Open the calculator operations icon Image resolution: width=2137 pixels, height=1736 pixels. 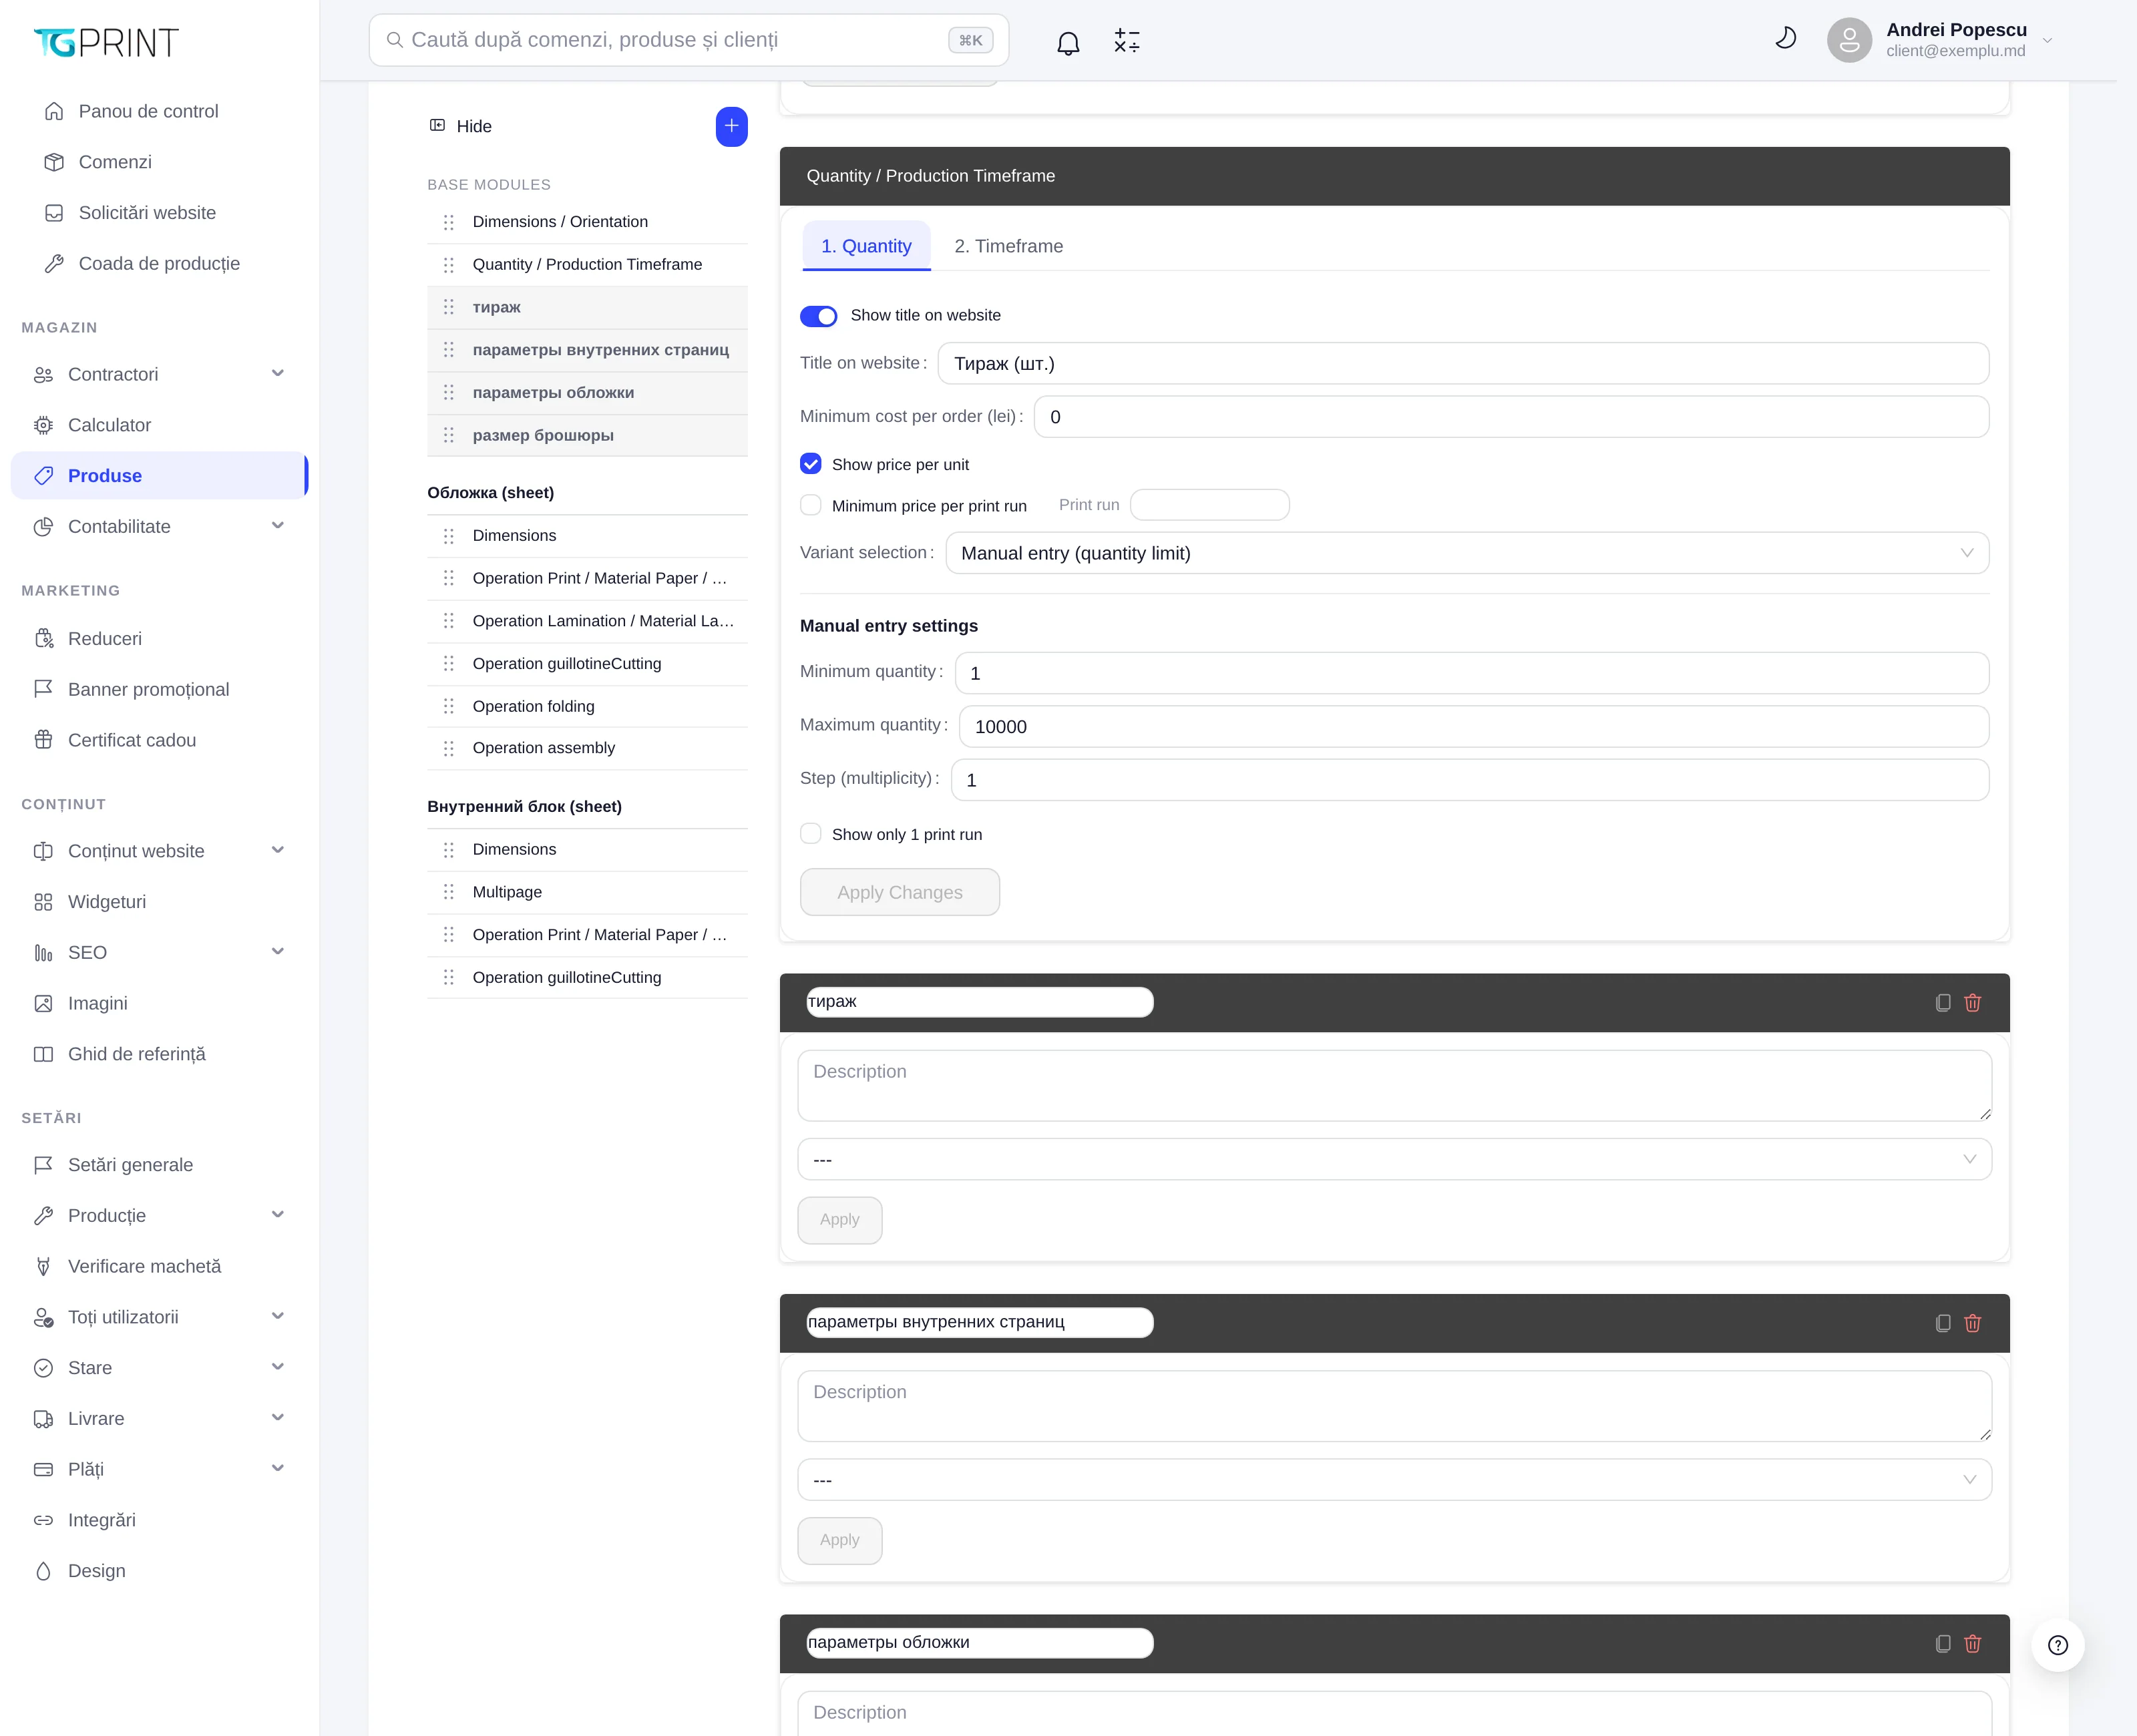point(1127,41)
